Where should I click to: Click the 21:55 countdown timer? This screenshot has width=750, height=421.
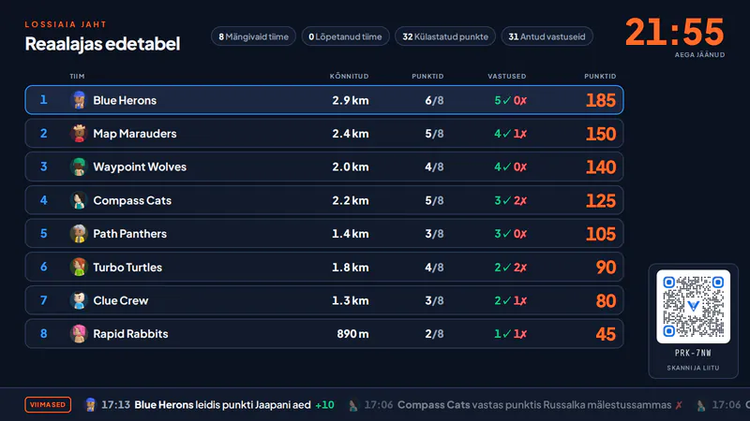coord(675,33)
